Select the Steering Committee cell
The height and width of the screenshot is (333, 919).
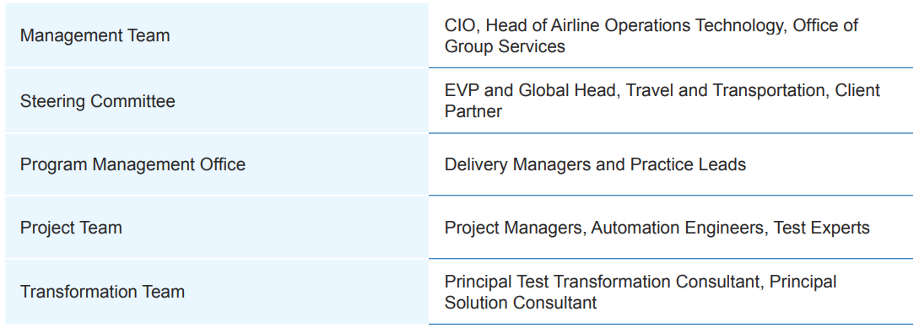click(217, 100)
